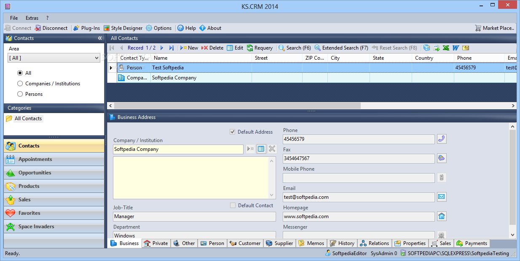Select Companies / Institutions radio button

[x=20, y=84]
